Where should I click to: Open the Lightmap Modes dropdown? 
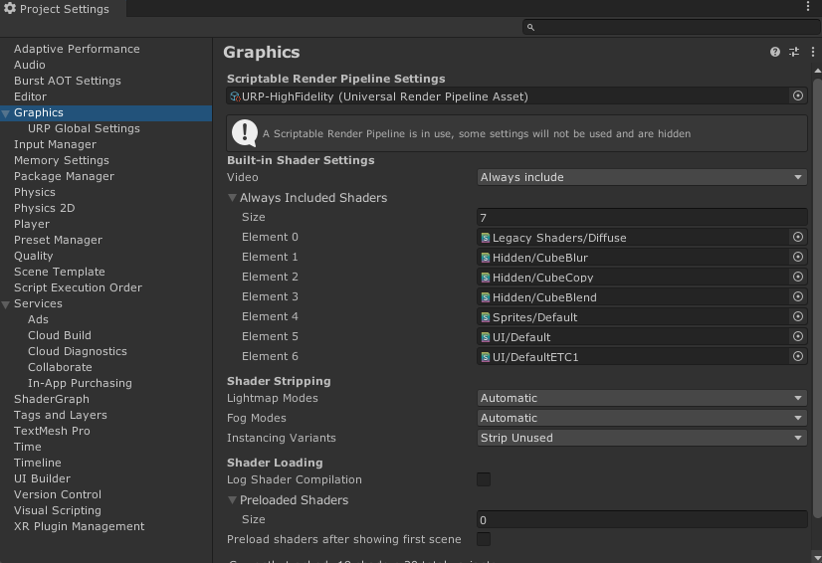click(641, 398)
